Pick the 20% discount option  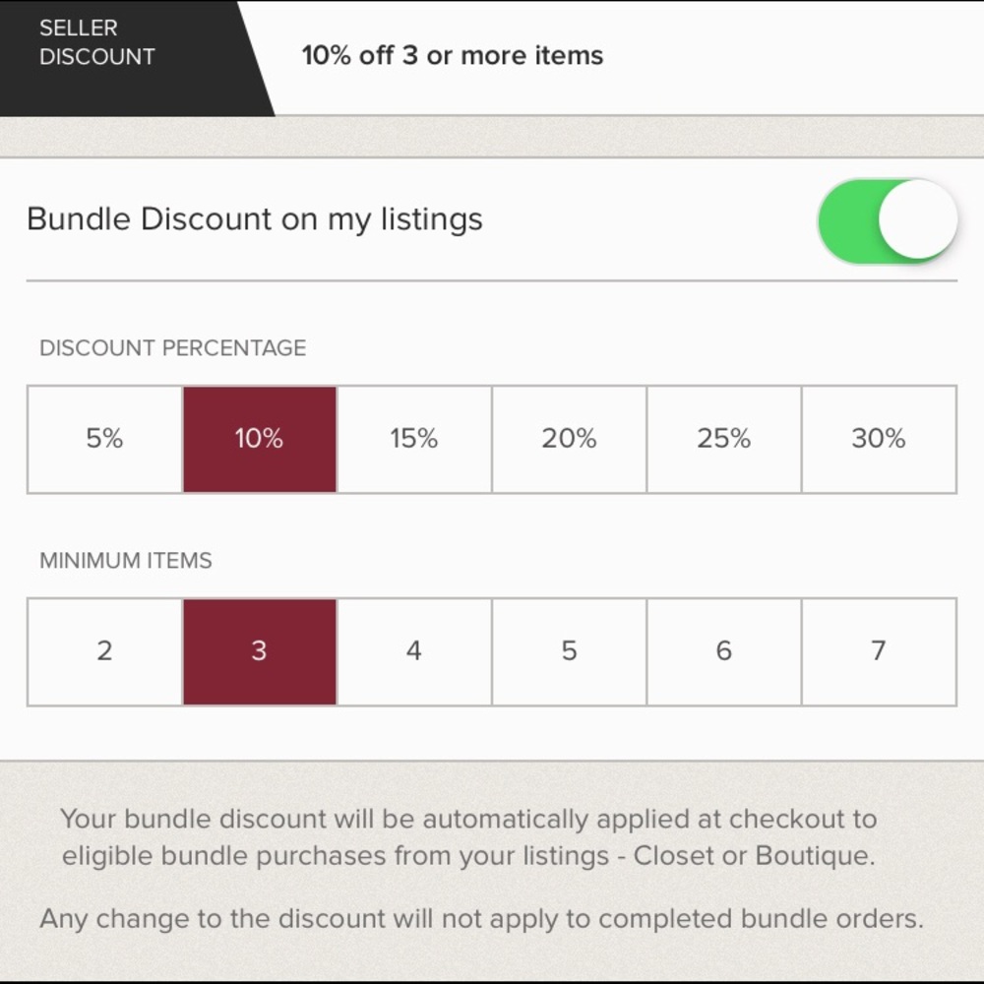click(569, 439)
